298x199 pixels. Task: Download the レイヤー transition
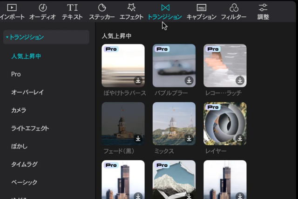[240, 138]
